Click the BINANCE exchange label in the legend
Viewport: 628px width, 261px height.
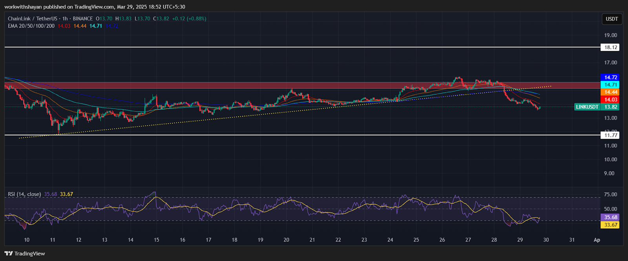tap(83, 18)
